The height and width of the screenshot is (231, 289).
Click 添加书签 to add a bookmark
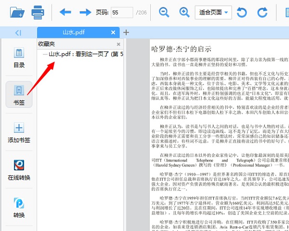point(19,133)
